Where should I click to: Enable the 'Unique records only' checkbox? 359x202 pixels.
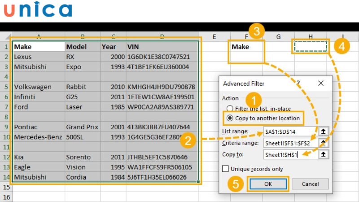(226, 169)
